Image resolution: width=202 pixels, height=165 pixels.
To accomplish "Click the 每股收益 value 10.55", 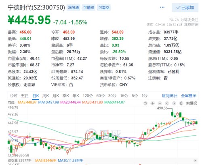I will pyautogui.click(x=124, y=58).
